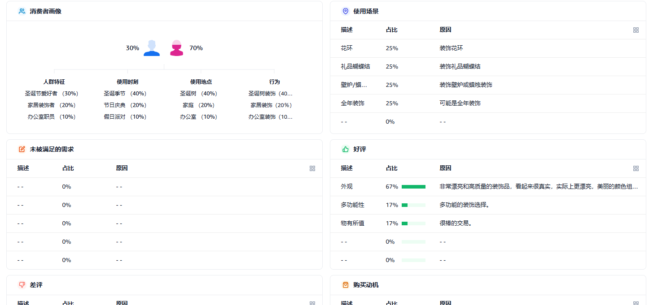Click 多功能的装饰选择 reason text

tap(465, 205)
